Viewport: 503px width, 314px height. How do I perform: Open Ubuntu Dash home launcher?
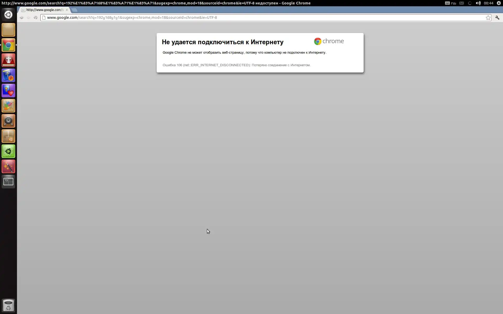[x=8, y=15]
